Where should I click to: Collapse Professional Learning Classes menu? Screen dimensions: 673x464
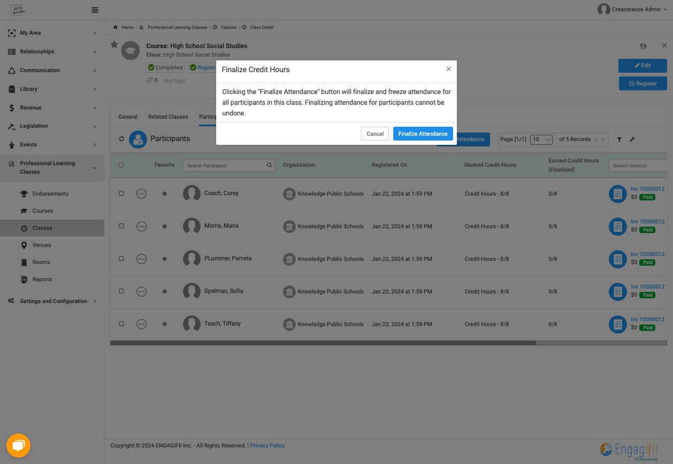52,168
